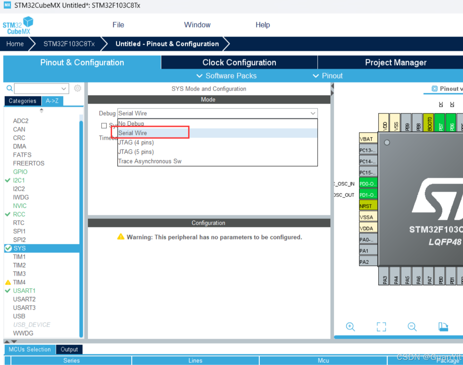This screenshot has height=365, width=463.
Task: Open the Debug mode dropdown
Action: pyautogui.click(x=218, y=113)
